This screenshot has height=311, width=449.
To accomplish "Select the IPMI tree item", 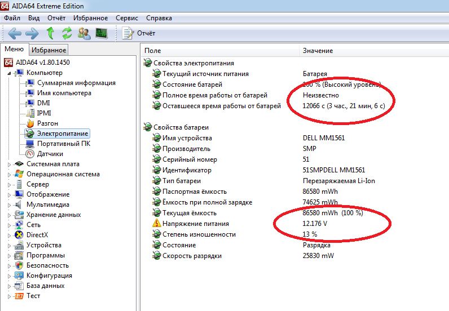I will 44,113.
